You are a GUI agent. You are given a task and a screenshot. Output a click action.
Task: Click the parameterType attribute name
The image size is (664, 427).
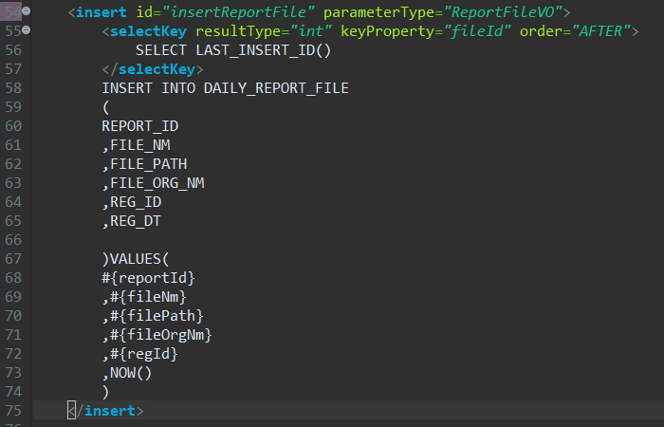pyautogui.click(x=379, y=12)
